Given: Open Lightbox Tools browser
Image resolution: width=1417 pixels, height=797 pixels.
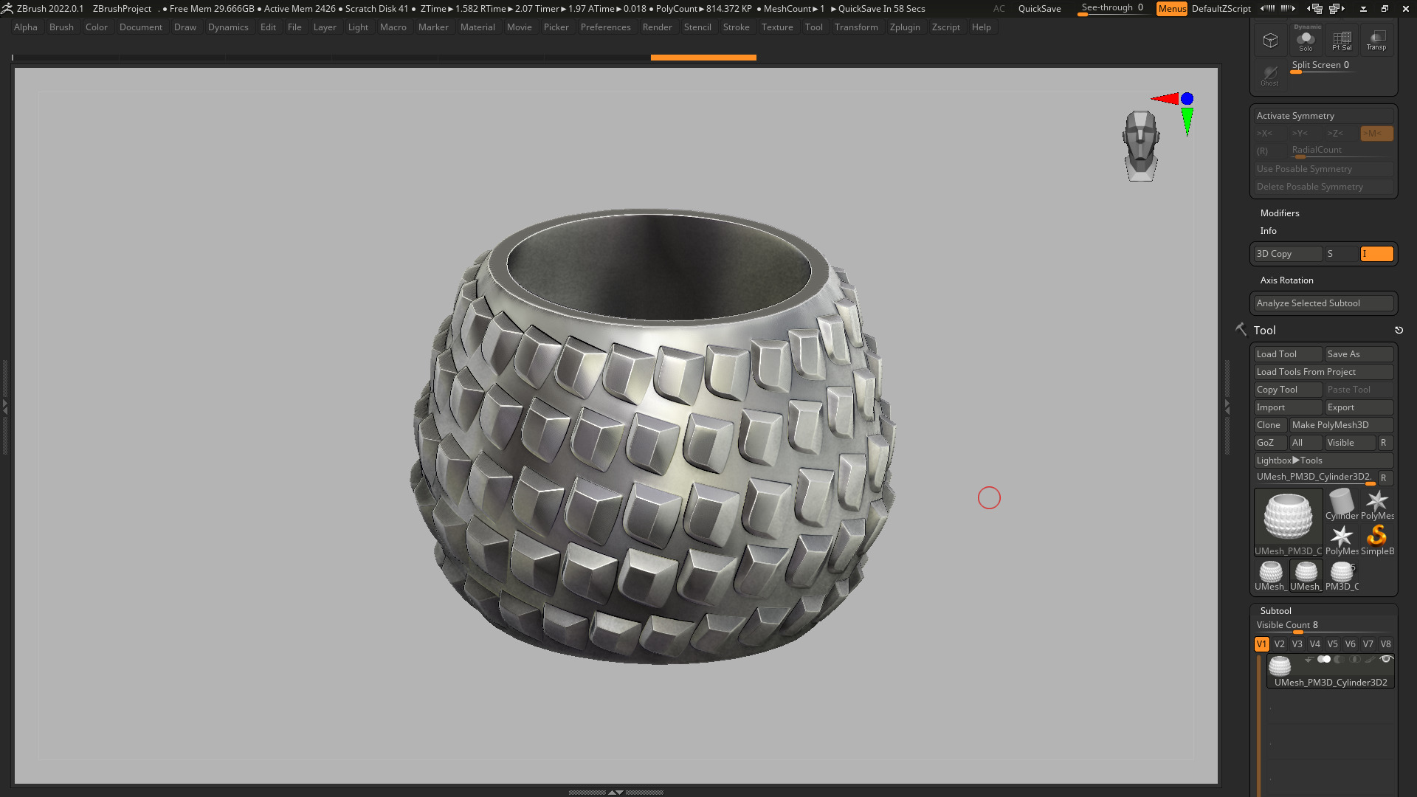Looking at the screenshot, I should 1324,460.
